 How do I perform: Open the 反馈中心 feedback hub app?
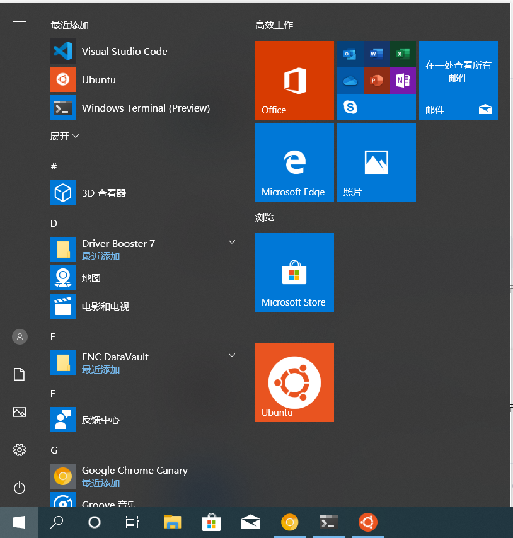click(x=144, y=420)
